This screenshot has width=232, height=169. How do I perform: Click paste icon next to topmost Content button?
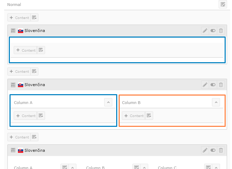[34, 18]
